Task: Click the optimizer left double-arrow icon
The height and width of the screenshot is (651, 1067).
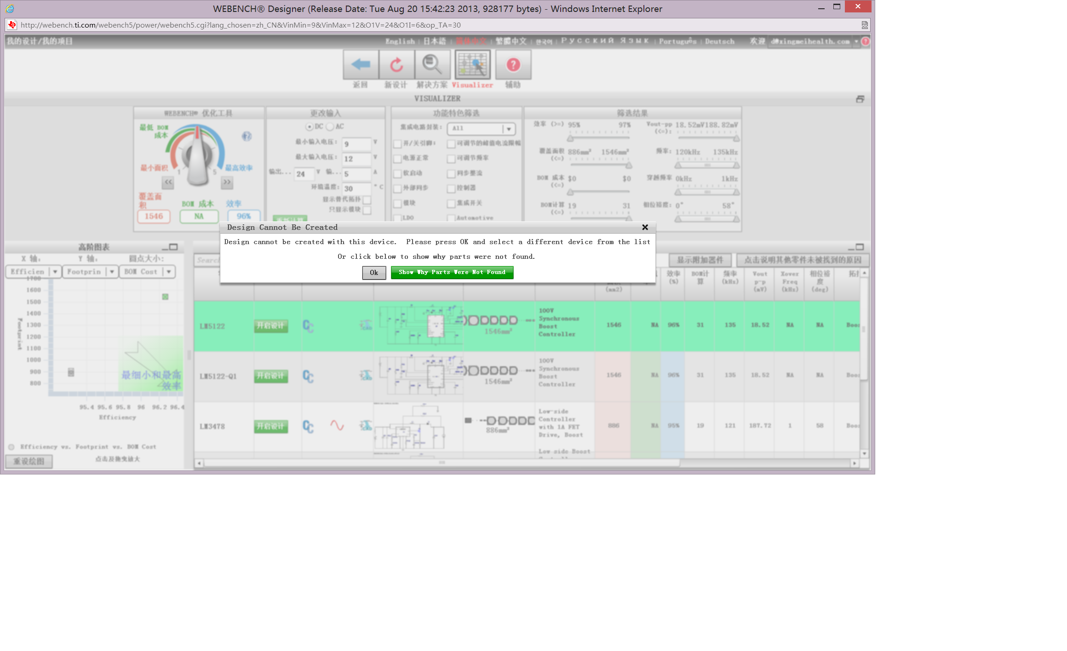Action: tap(168, 182)
